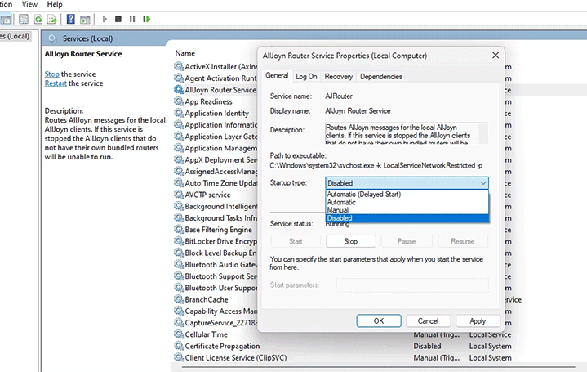587x372 pixels.
Task: Click 'Disabled' cell in Certificate Propagation row
Action: coord(427,346)
